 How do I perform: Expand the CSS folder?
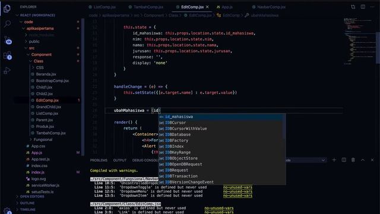pos(40,68)
